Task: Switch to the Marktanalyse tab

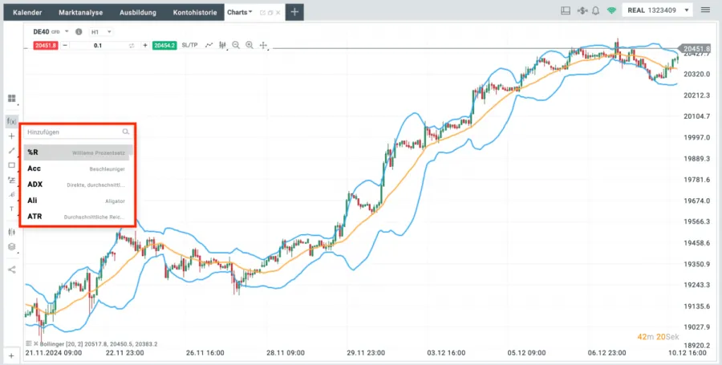Action: point(81,12)
